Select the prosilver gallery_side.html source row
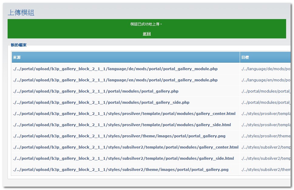This screenshot has height=190, width=294. (x=122, y=125)
